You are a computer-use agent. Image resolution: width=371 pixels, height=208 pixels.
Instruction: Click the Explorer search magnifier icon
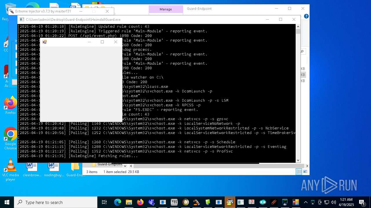tap(302, 51)
